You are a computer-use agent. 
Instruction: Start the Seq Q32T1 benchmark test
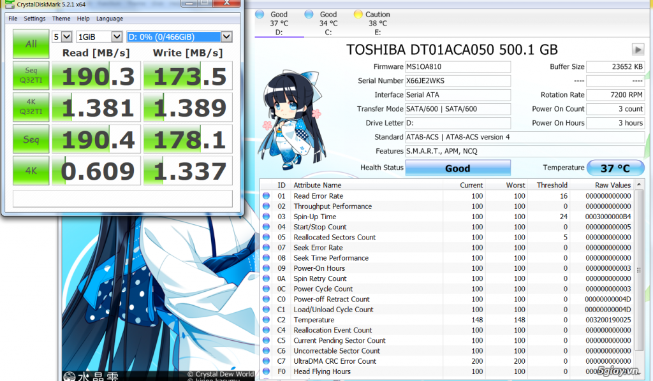31,76
